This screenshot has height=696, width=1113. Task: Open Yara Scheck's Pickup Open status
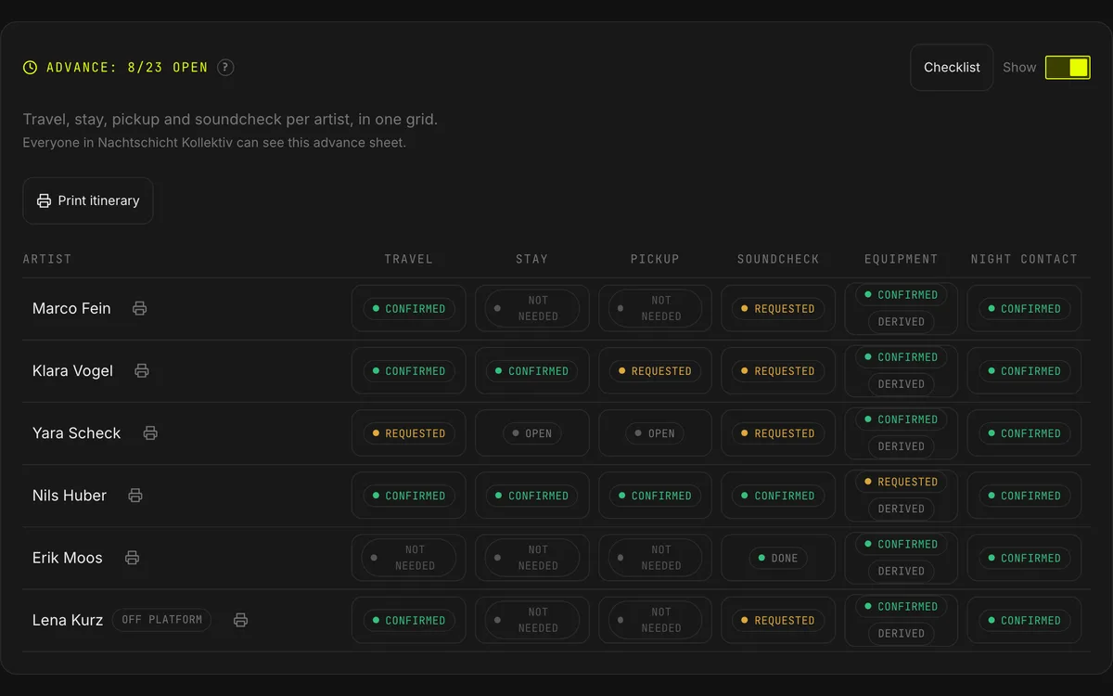click(x=655, y=433)
